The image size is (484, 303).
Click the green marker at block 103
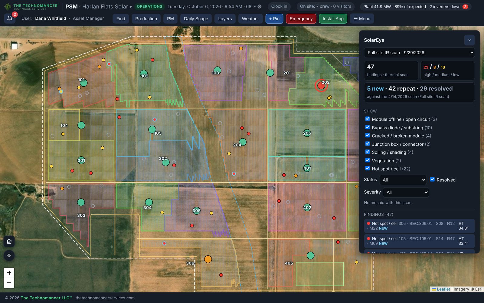[x=217, y=70]
